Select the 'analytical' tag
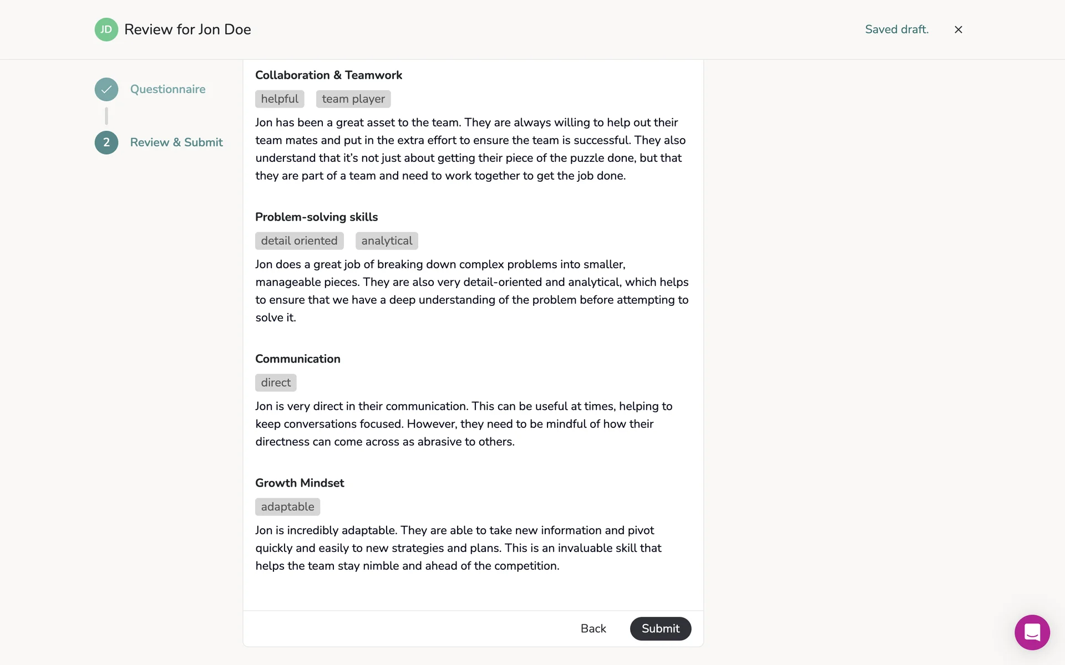The image size is (1065, 665). (387, 241)
